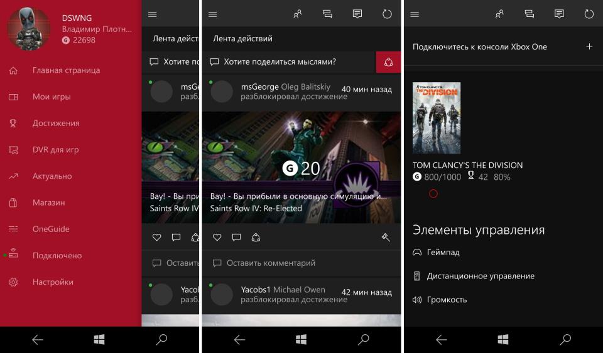Select Подключено connection item
This screenshot has height=353, width=603.
pyautogui.click(x=57, y=256)
